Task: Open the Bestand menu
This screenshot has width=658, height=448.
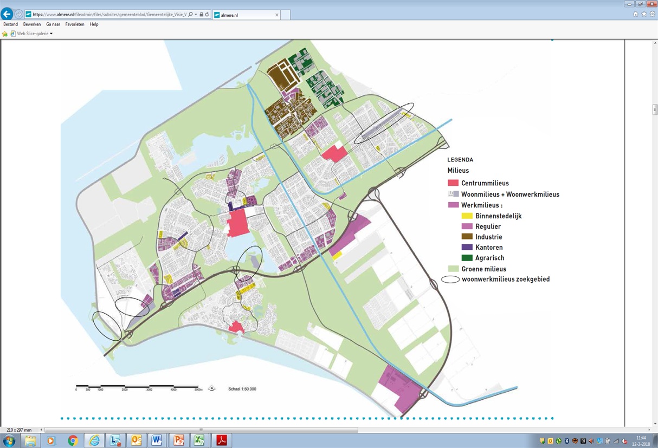Action: (x=10, y=24)
